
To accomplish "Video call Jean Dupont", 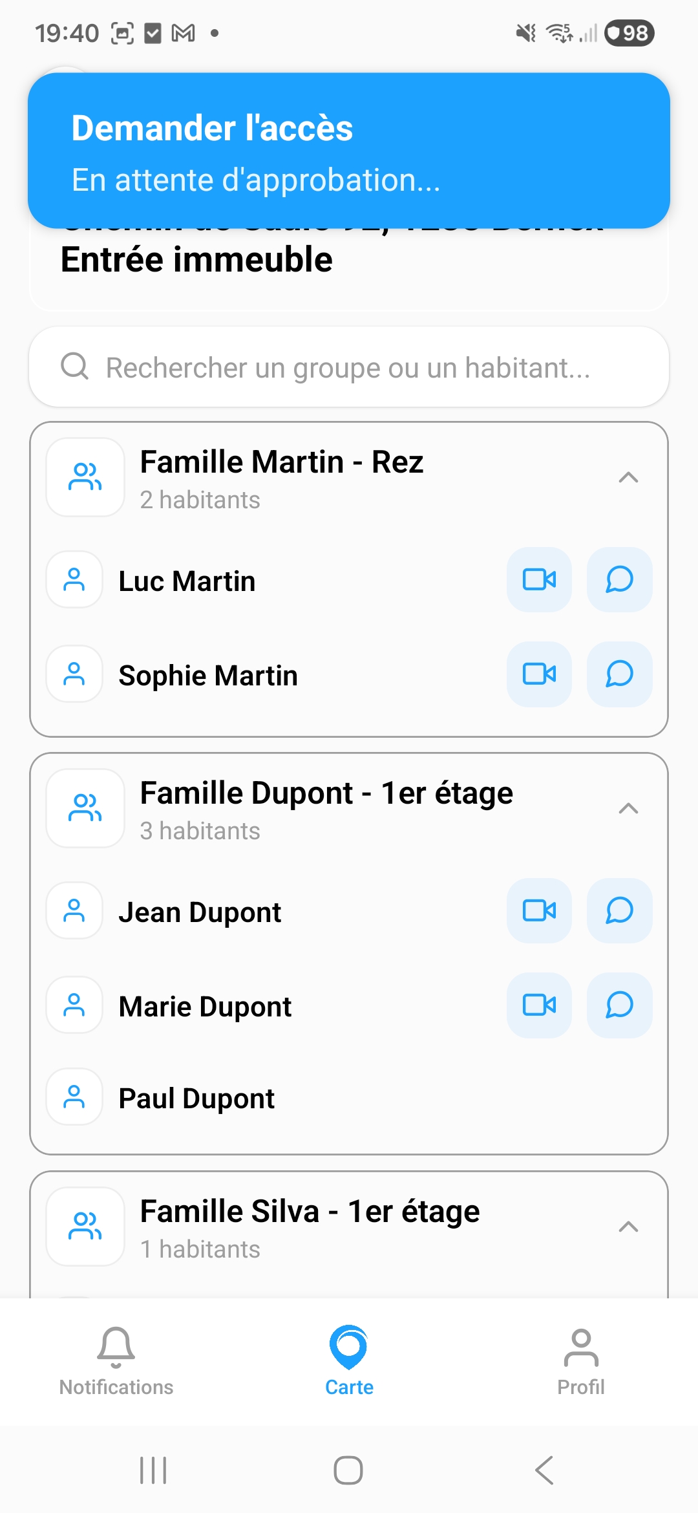I will 539,910.
